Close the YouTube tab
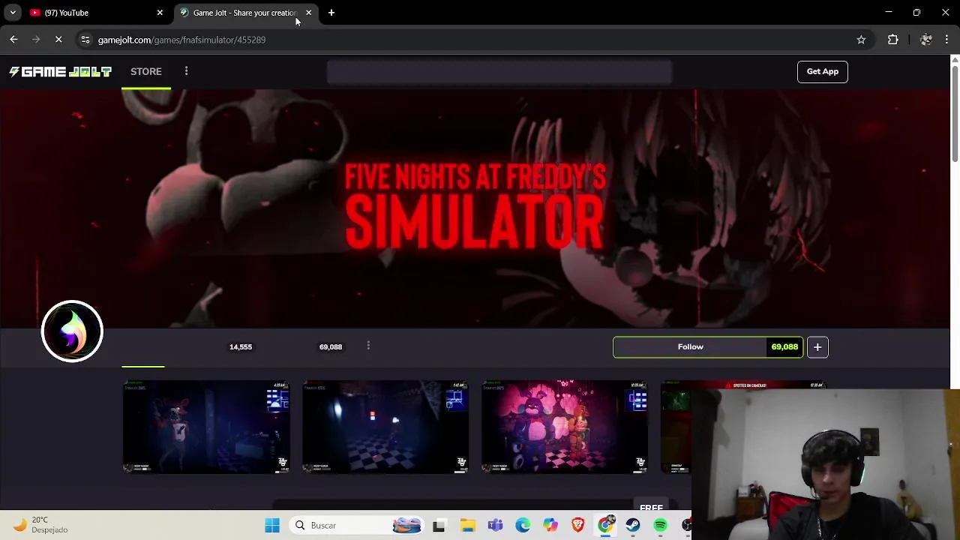 pyautogui.click(x=160, y=13)
